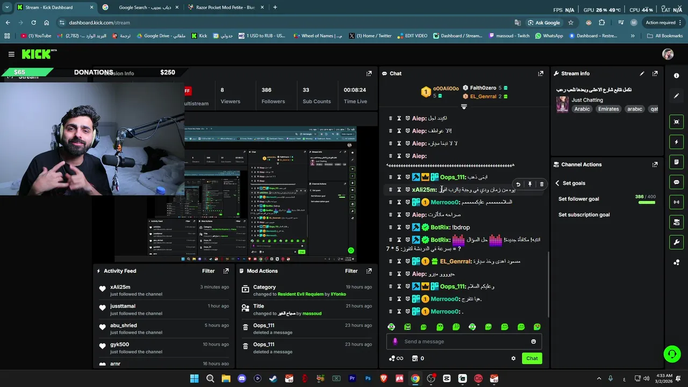The image size is (688, 387).
Task: Open the info icon in right sidebar
Action: click(x=676, y=76)
